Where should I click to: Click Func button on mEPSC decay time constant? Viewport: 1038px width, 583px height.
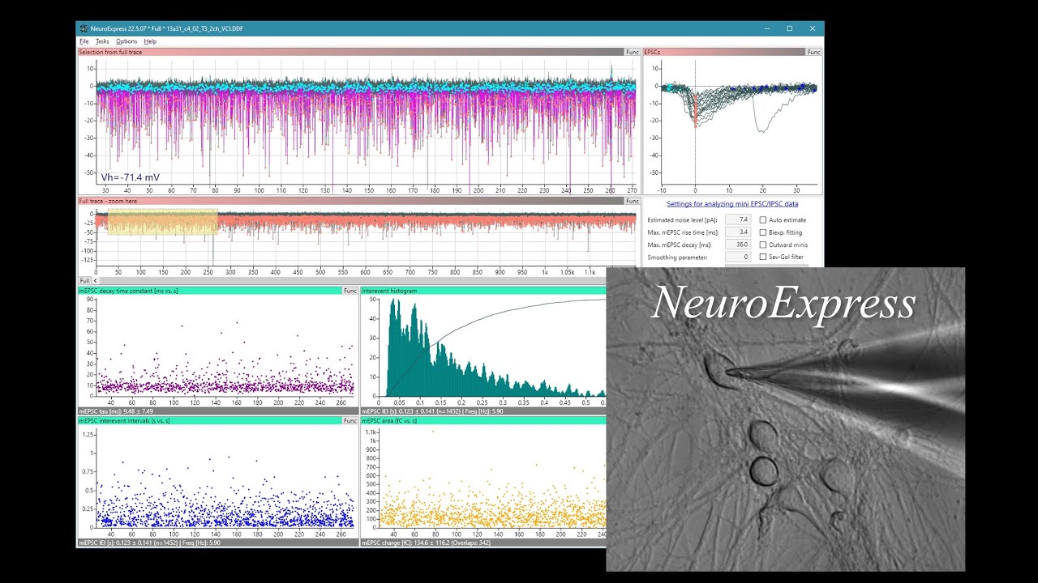click(350, 291)
